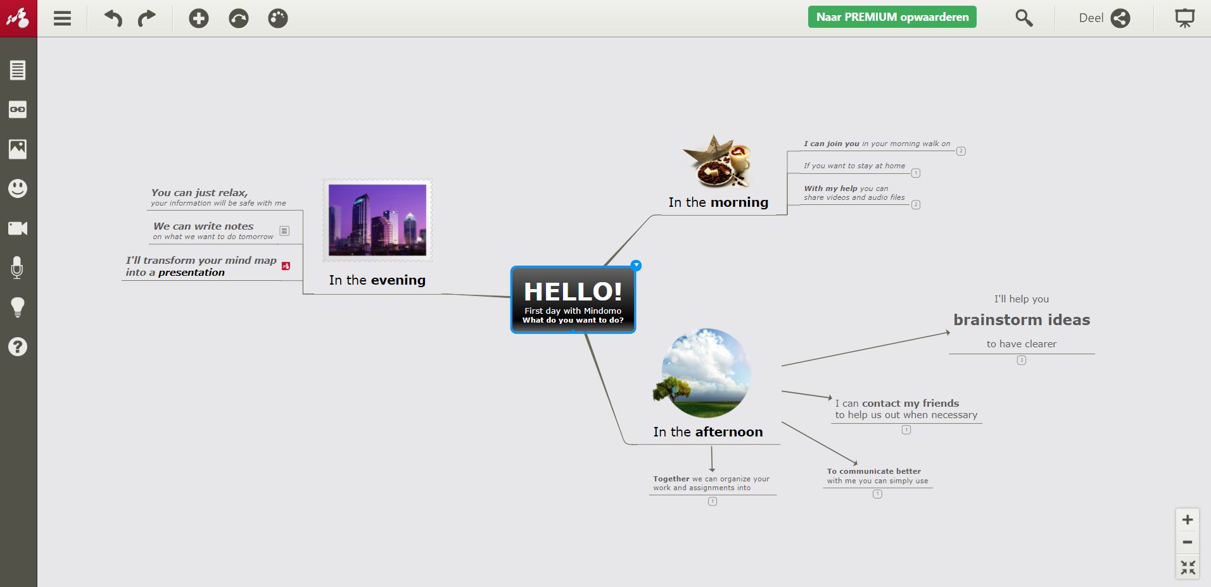Open the lightbulb ideas panel

click(x=18, y=307)
